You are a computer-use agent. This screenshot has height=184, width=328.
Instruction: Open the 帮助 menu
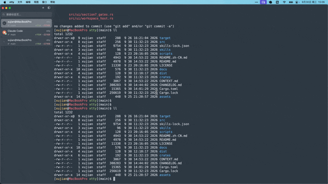tap(52, 2)
